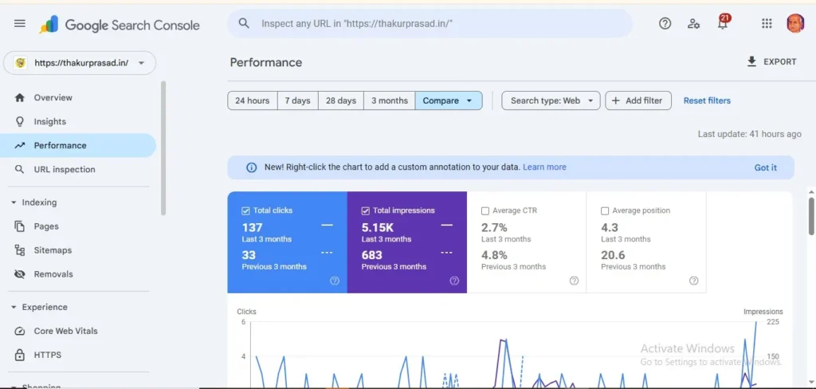The width and height of the screenshot is (816, 389).
Task: Open the Compare date dropdown
Action: 449,100
